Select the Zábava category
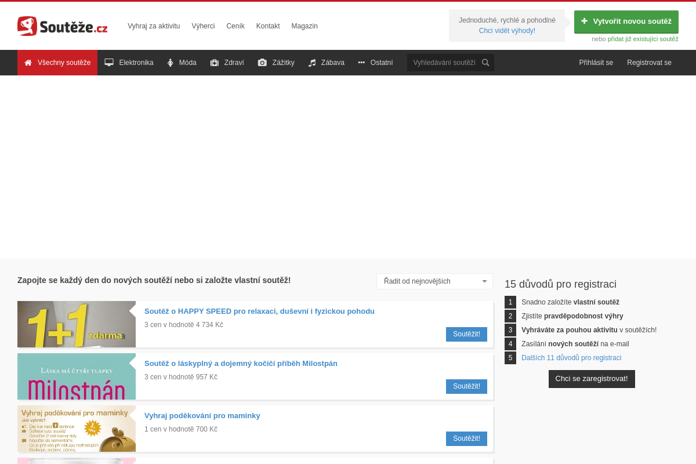Viewport: 696px width, 464px height. click(x=327, y=63)
